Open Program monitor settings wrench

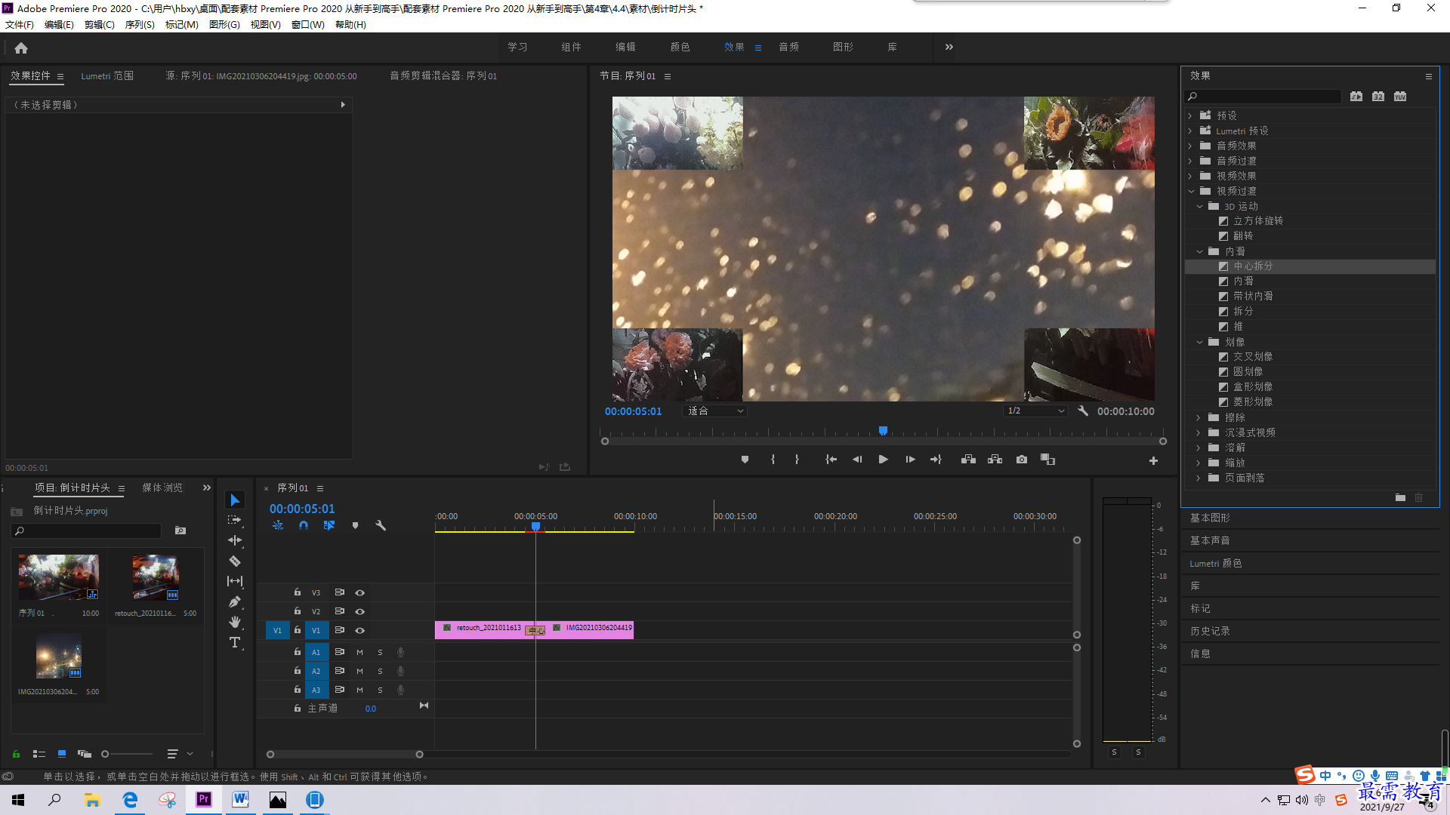1083,411
